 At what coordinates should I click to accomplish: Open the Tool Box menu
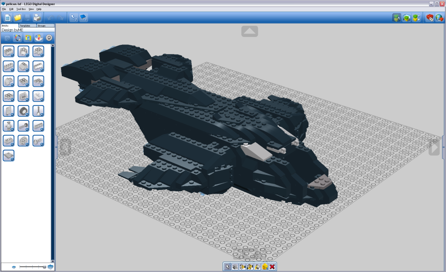point(21,9)
